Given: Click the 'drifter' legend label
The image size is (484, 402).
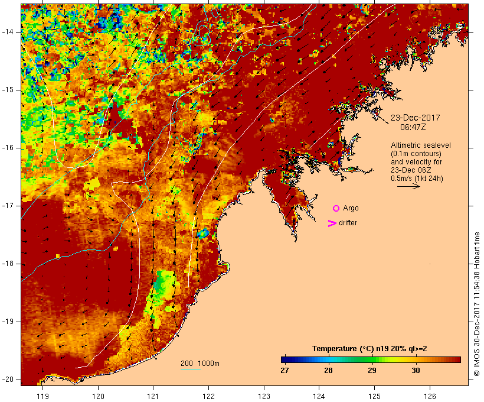Looking at the screenshot, I should click(x=348, y=223).
